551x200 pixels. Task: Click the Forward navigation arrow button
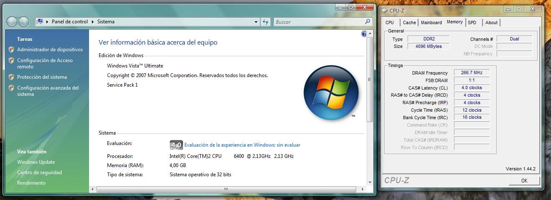pyautogui.click(x=23, y=22)
